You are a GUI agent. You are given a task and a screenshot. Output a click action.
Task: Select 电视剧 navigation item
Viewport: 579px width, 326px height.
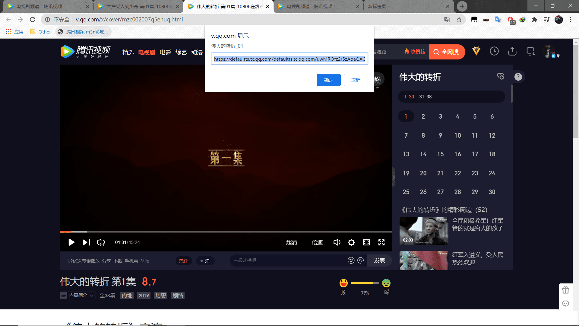147,52
